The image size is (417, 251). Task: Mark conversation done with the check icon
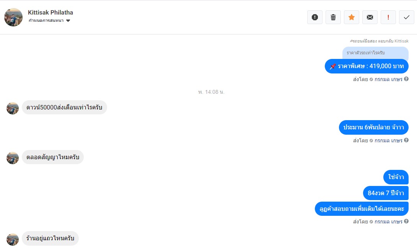point(406,17)
